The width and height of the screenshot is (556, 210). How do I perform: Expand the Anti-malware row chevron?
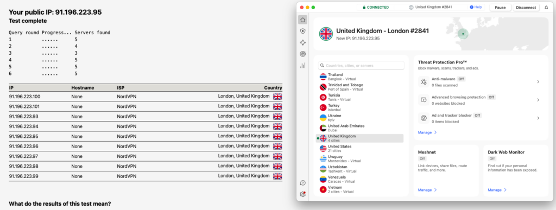pos(538,82)
